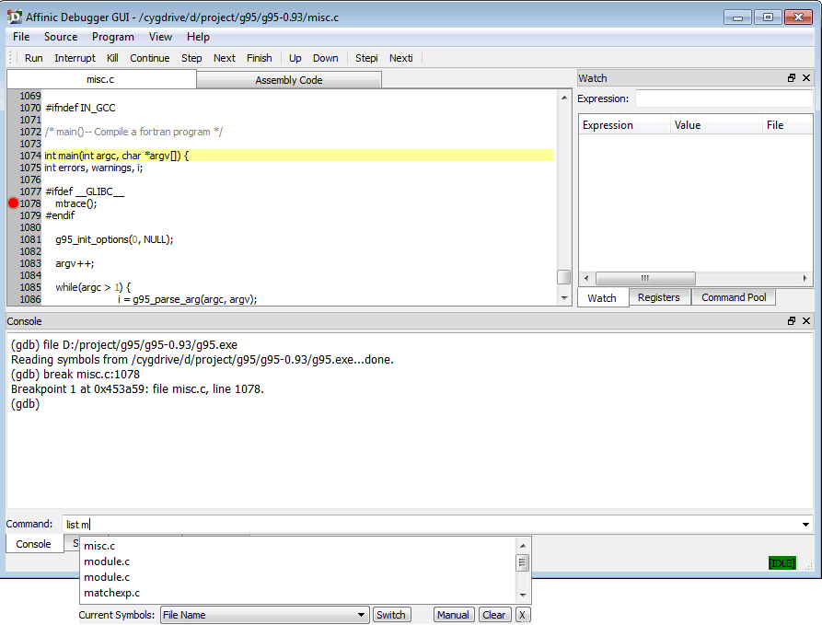The image size is (822, 625).
Task: Dismiss the suggestion popup with the X button
Action: pyautogui.click(x=522, y=615)
